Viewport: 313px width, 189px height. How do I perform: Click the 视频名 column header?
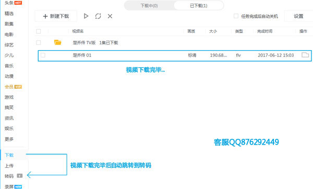[78, 31]
